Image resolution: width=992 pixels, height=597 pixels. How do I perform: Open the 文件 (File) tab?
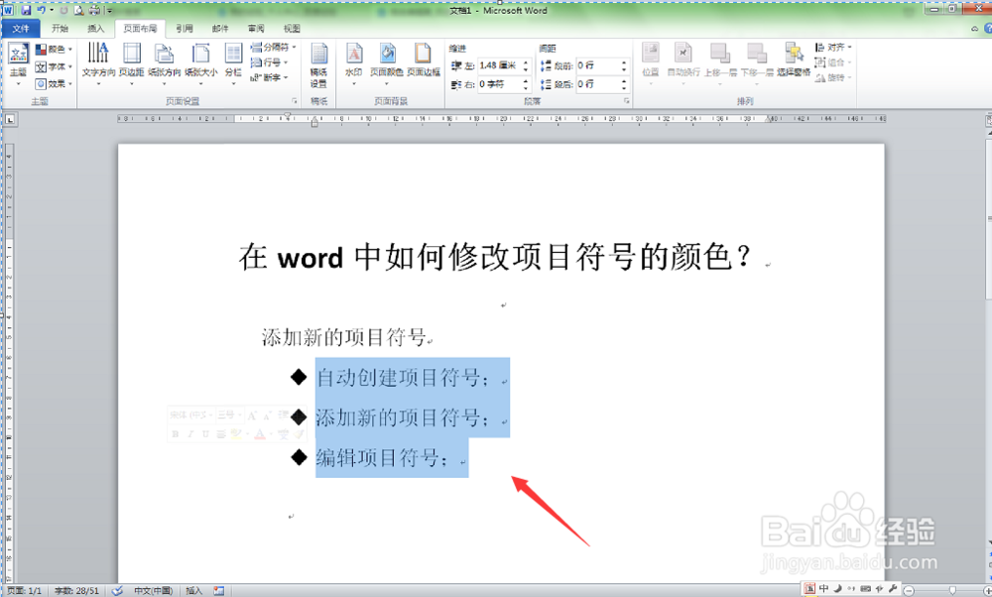pos(21,29)
